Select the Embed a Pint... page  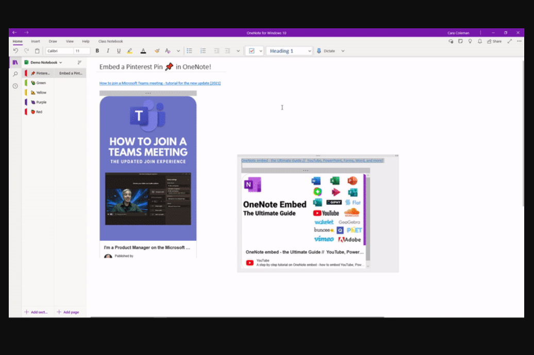point(71,73)
